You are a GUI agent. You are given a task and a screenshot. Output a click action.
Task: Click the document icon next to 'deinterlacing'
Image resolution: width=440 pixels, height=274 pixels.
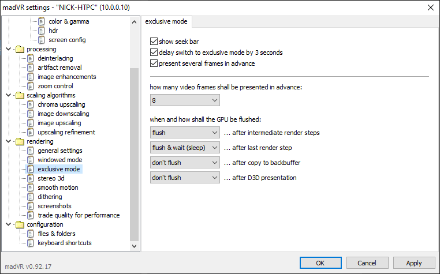pyautogui.click(x=31, y=58)
